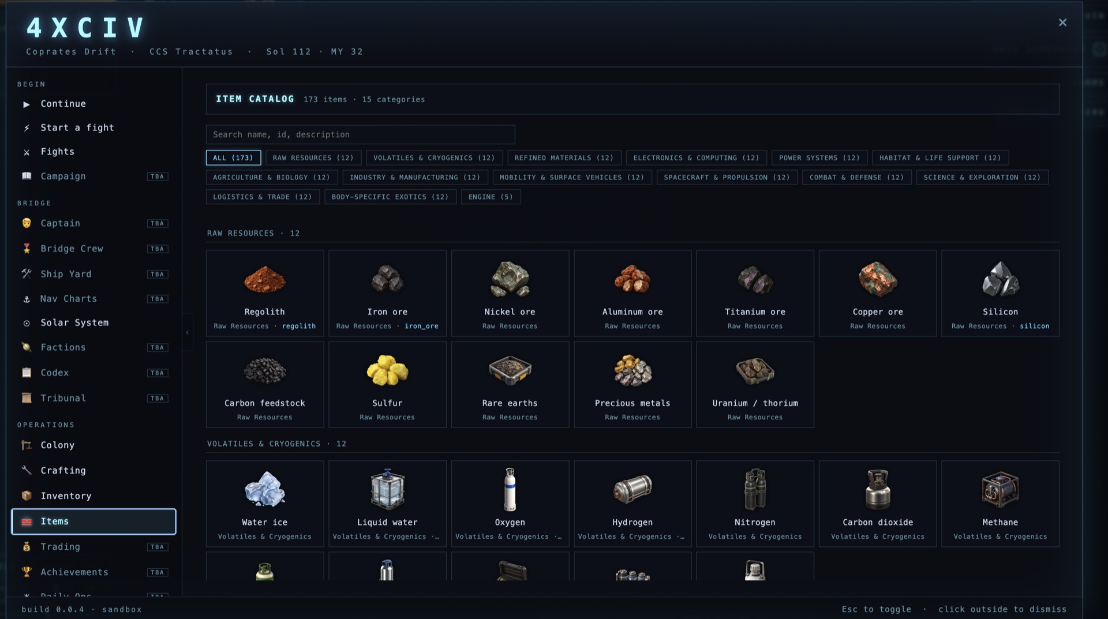Click the iron_ore id text
This screenshot has width=1108, height=619.
[x=421, y=327]
